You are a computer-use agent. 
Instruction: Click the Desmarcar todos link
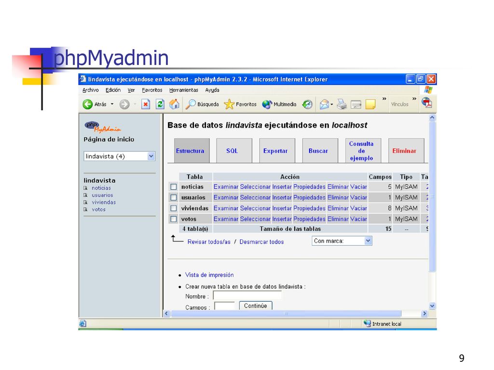coord(261,242)
